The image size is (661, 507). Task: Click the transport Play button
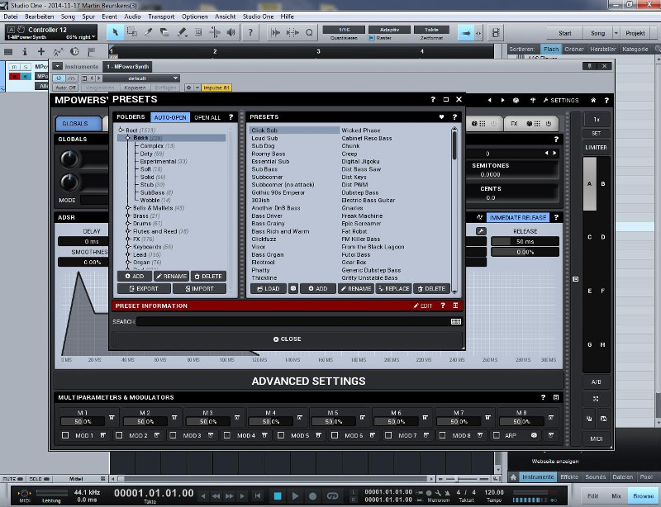coord(295,496)
